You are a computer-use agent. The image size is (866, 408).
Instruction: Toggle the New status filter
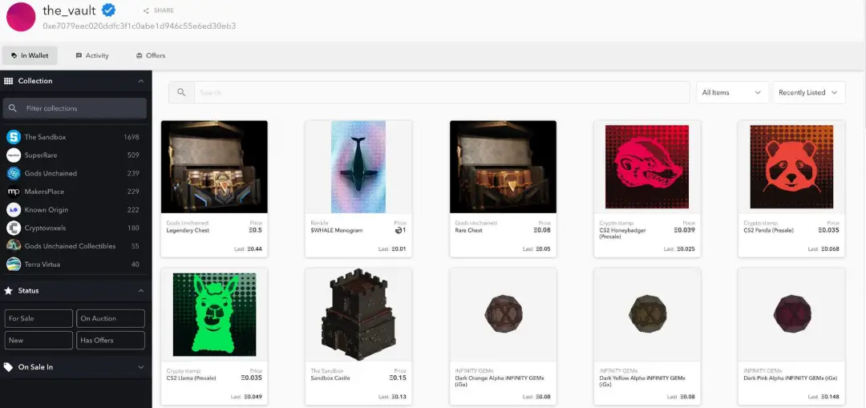click(38, 340)
